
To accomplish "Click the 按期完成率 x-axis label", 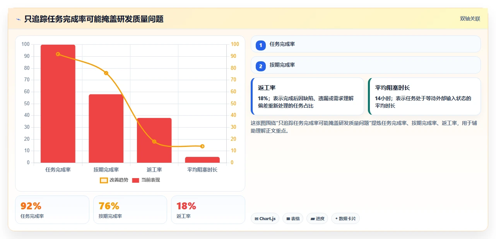I will [x=106, y=170].
